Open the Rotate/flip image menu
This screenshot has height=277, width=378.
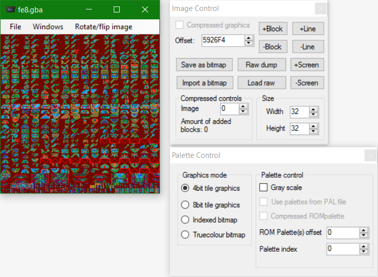coord(103,27)
